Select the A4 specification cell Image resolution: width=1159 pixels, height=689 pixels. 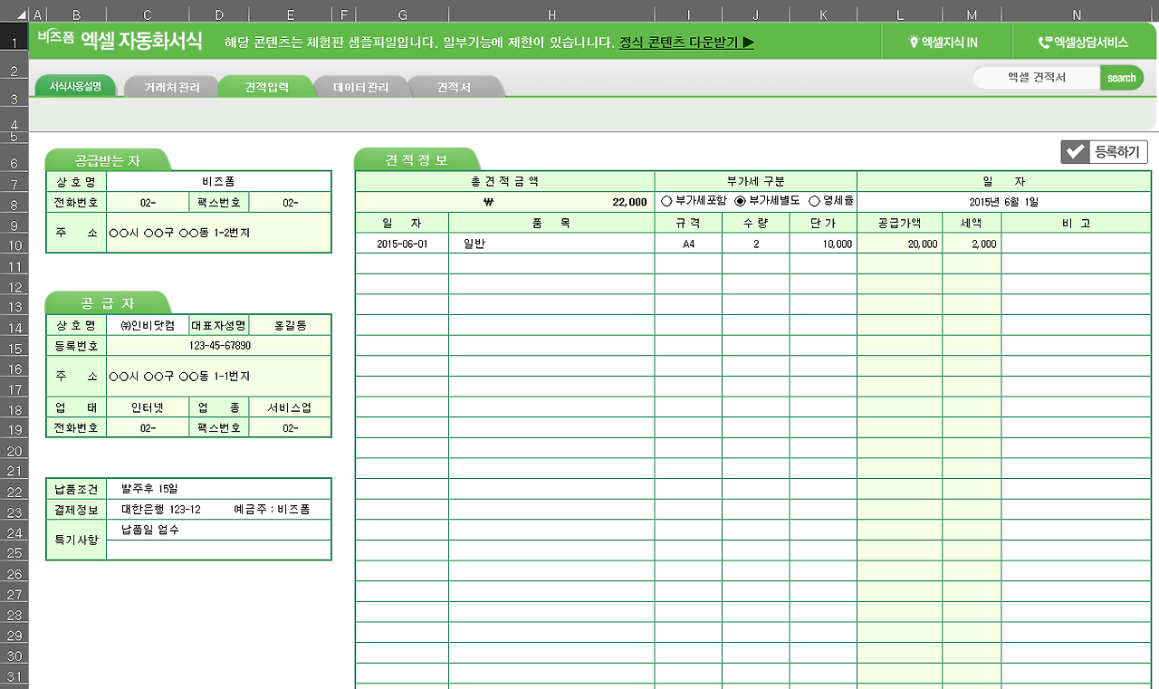coord(688,244)
